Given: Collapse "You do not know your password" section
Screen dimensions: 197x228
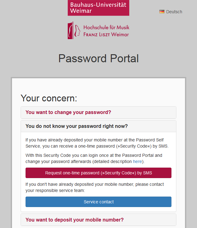Looking at the screenshot, I should (x=77, y=126).
